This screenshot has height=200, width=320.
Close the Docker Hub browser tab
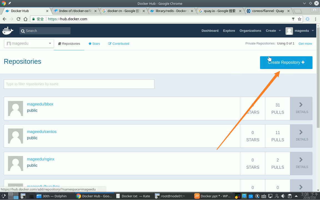click(47, 11)
